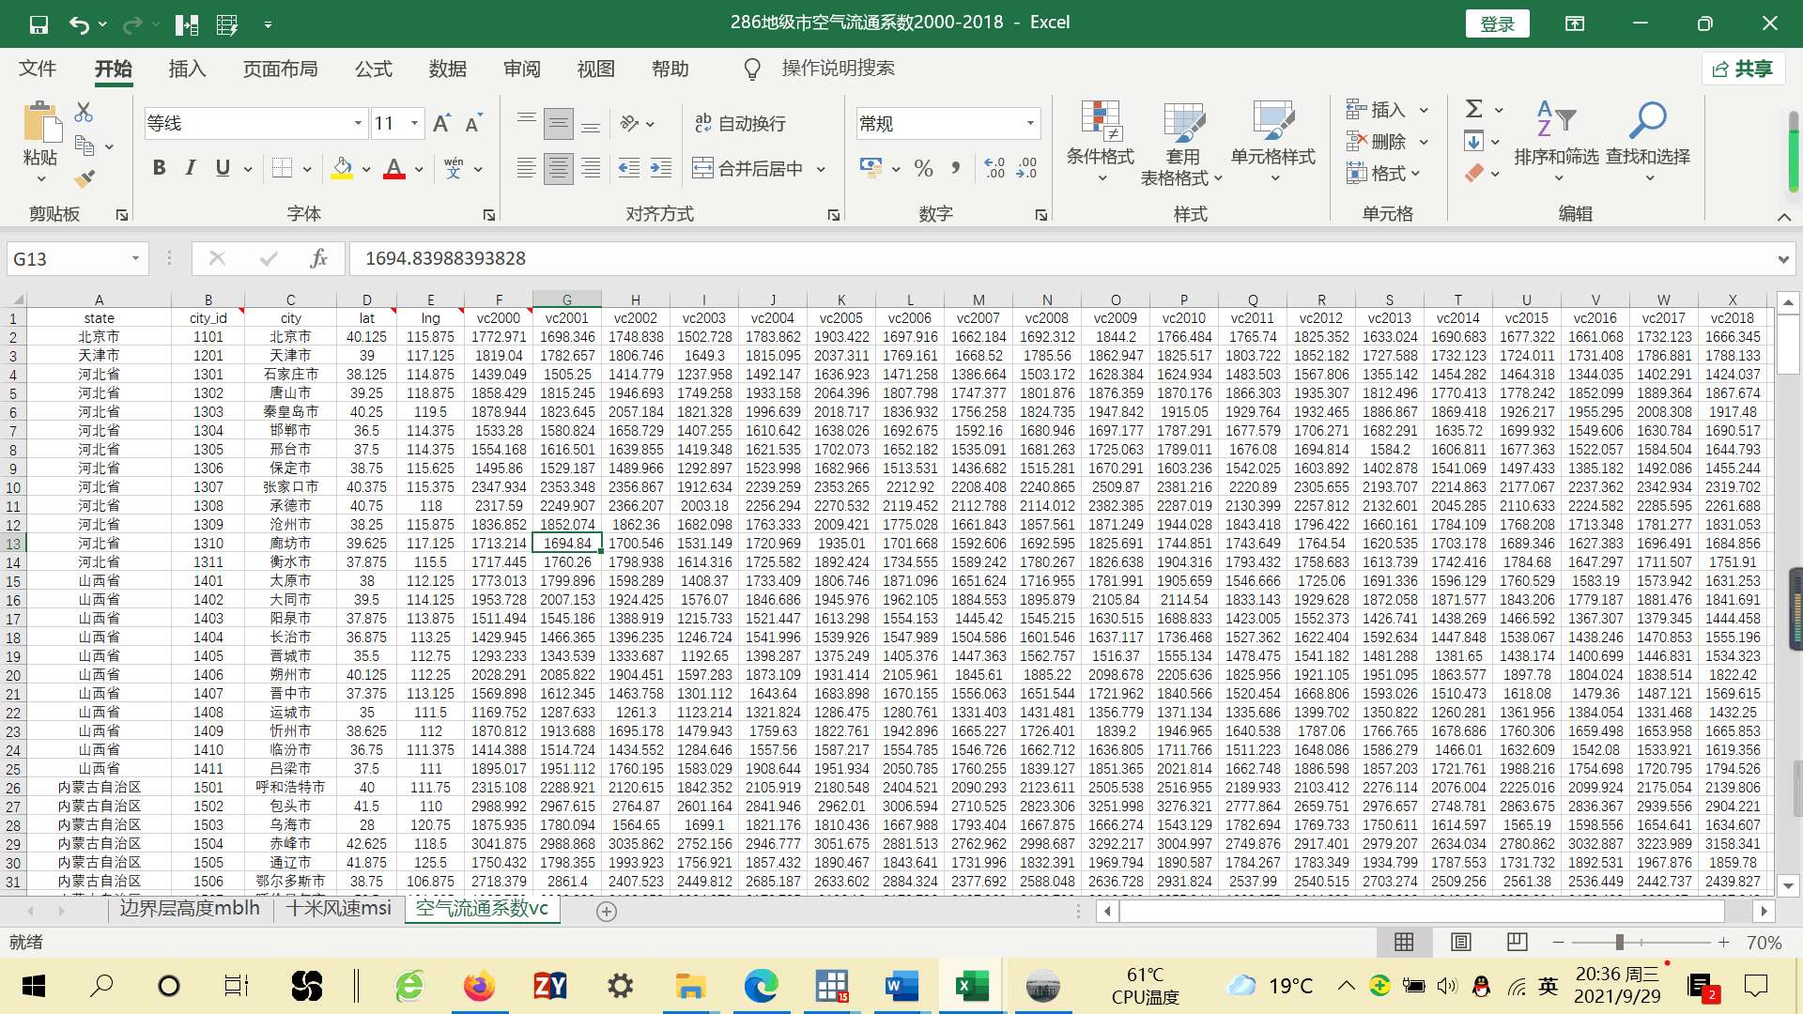
Task: Click the 登录 sign-in button
Action: click(x=1497, y=23)
